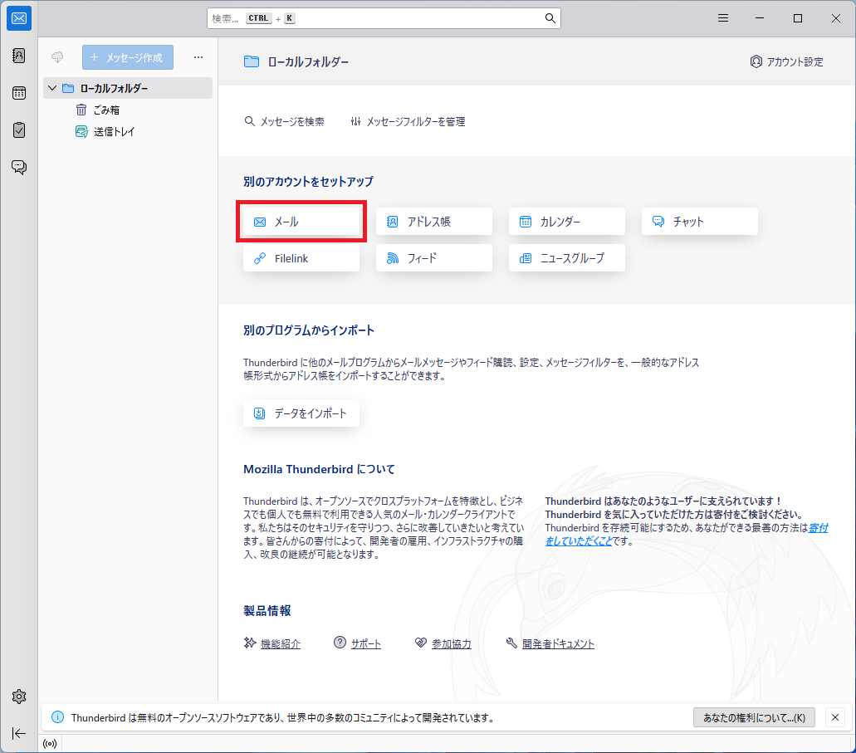The height and width of the screenshot is (753, 856).
Task: Open アカウント設定 account settings
Action: coord(786,61)
